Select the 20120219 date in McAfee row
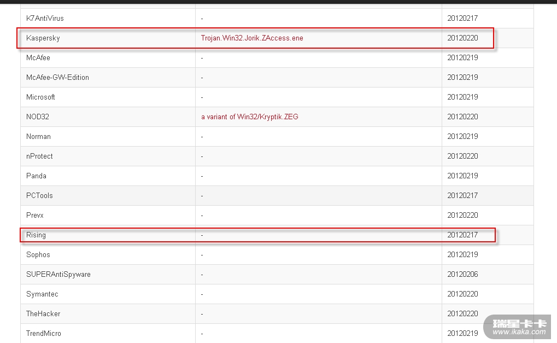The image size is (557, 343). coord(462,57)
